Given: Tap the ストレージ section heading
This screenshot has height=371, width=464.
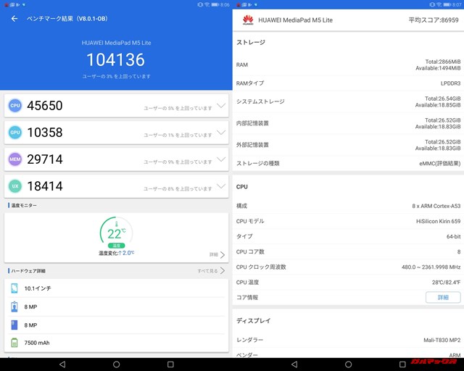Looking at the screenshot, I should click(x=251, y=42).
